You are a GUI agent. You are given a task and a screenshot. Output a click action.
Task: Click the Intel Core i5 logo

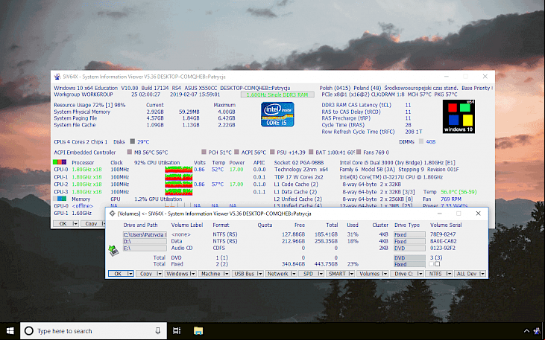277,114
